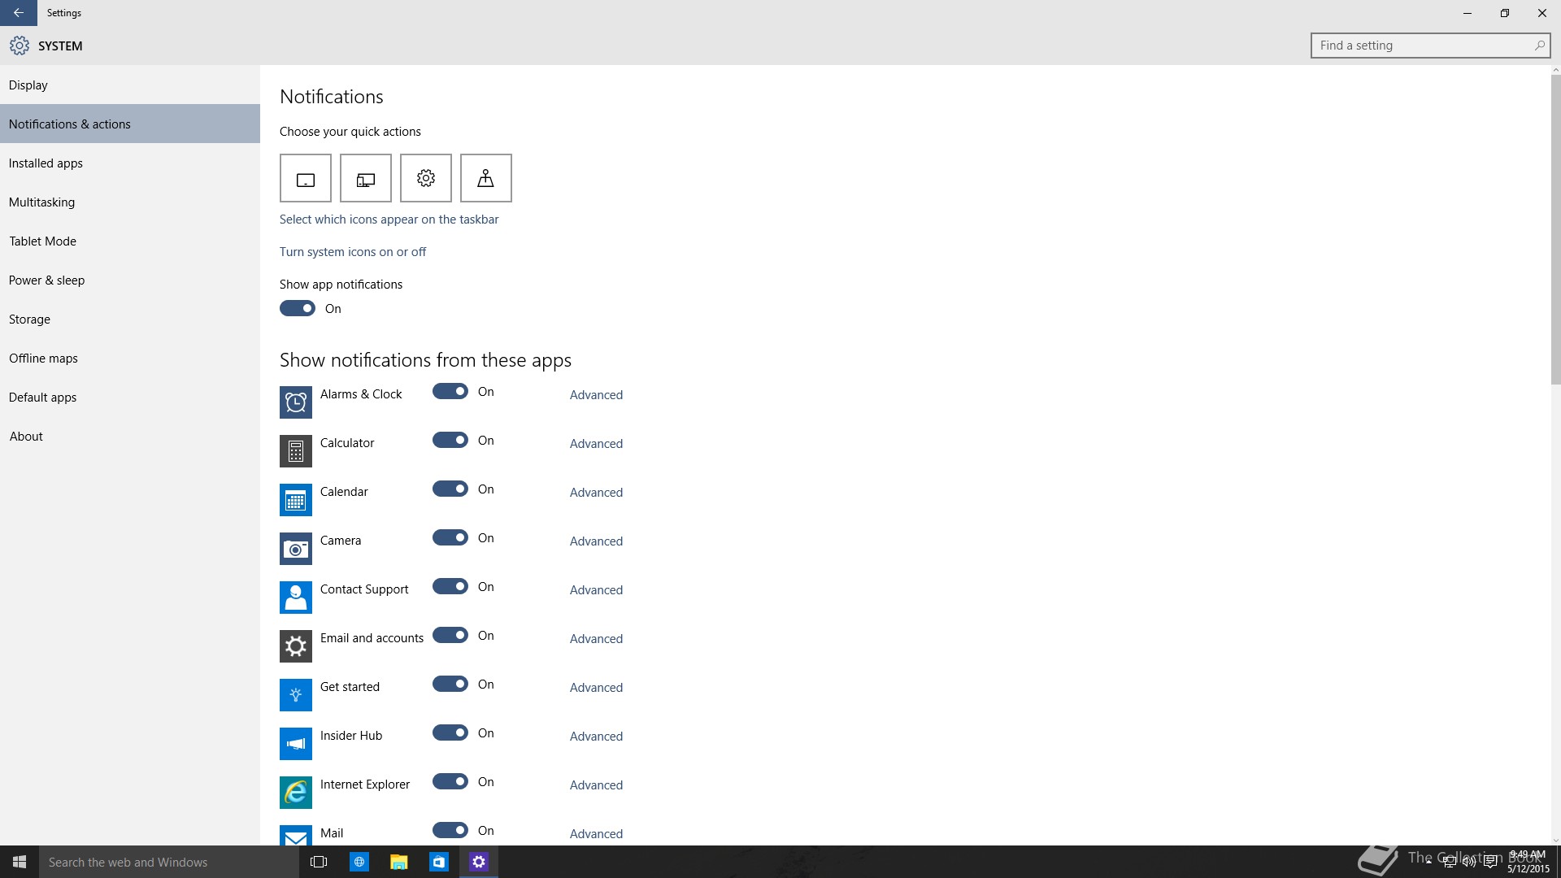Click the Email and accounts gear icon

(x=296, y=646)
